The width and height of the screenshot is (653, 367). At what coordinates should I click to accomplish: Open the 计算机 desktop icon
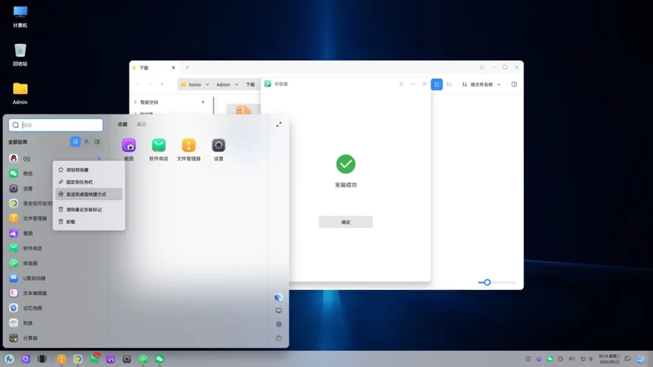pos(20,17)
